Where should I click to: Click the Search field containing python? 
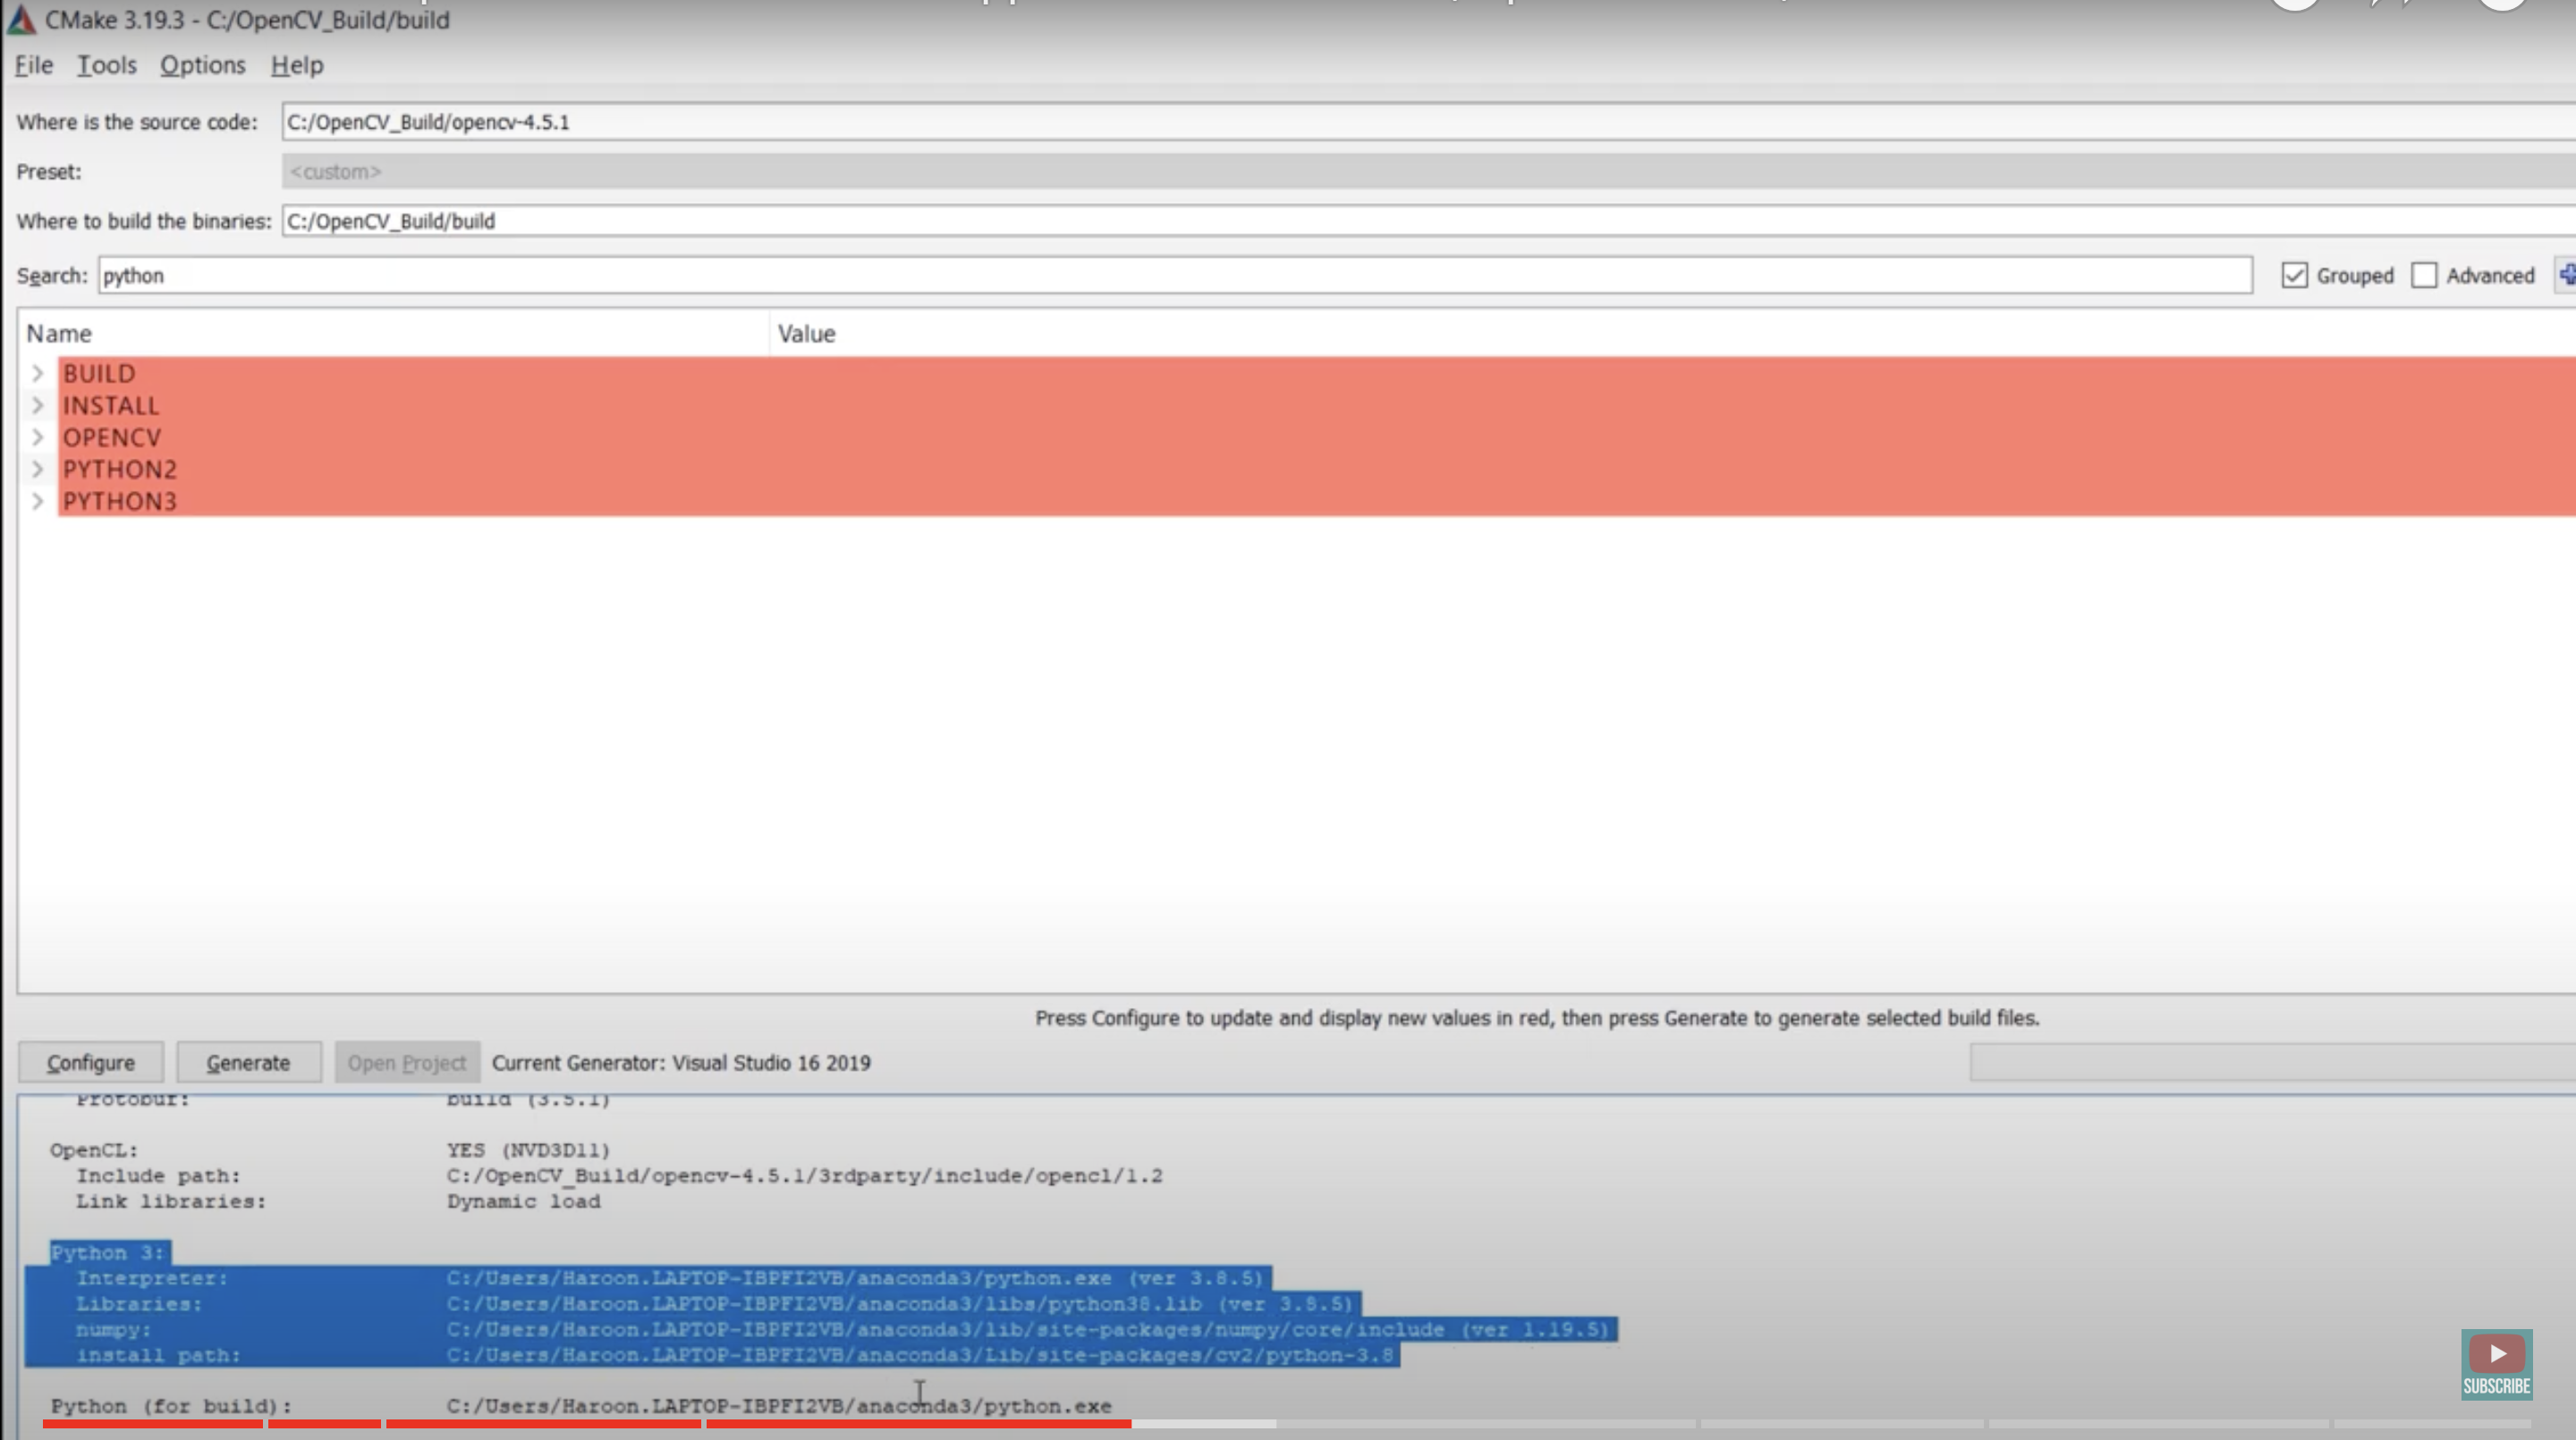point(1175,275)
